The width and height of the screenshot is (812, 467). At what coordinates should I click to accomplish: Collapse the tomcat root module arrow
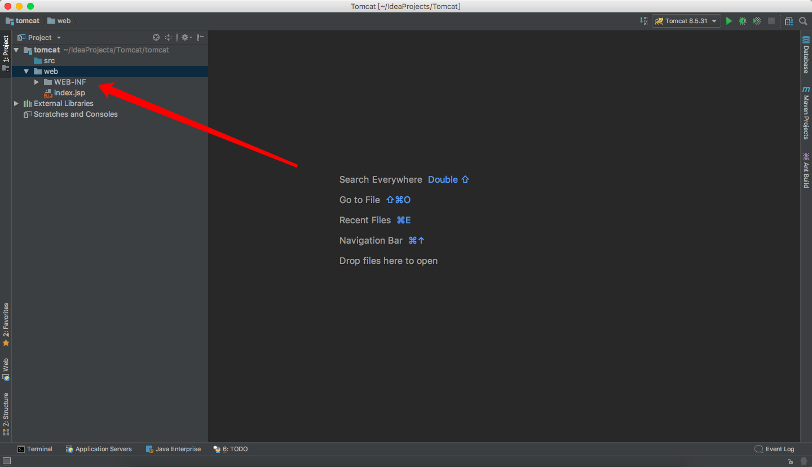(x=16, y=50)
